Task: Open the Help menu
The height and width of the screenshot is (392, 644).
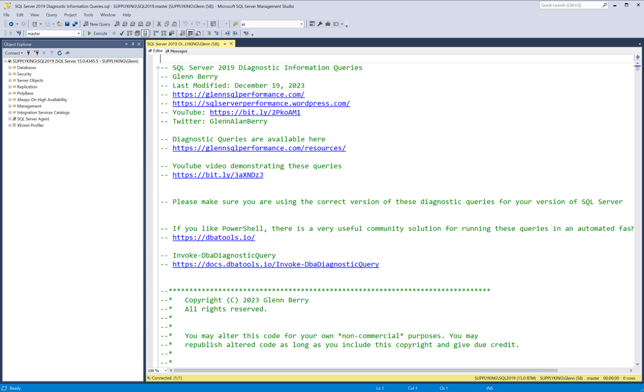Action: coord(127,15)
